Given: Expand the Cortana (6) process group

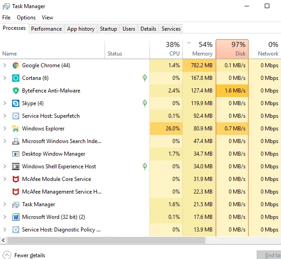Looking at the screenshot, I should point(5,78).
